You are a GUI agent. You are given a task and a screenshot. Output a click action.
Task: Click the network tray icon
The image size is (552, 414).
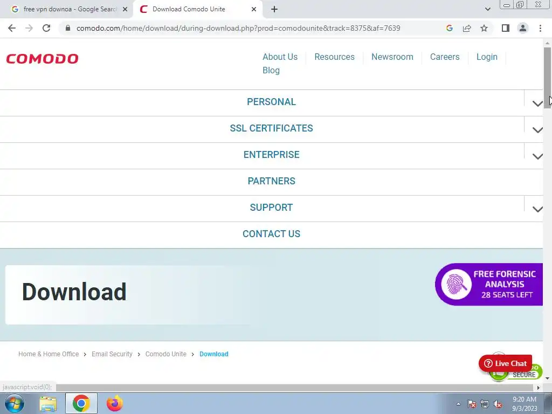pos(485,404)
